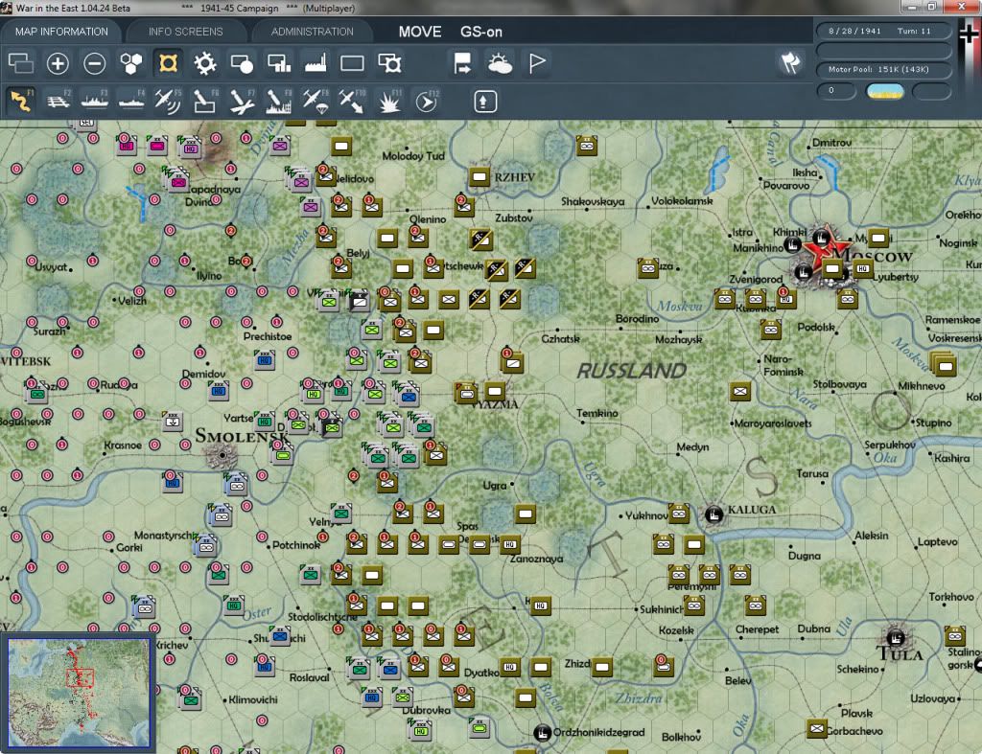
Task: Switch to the Map Information tab
Action: pyautogui.click(x=61, y=32)
